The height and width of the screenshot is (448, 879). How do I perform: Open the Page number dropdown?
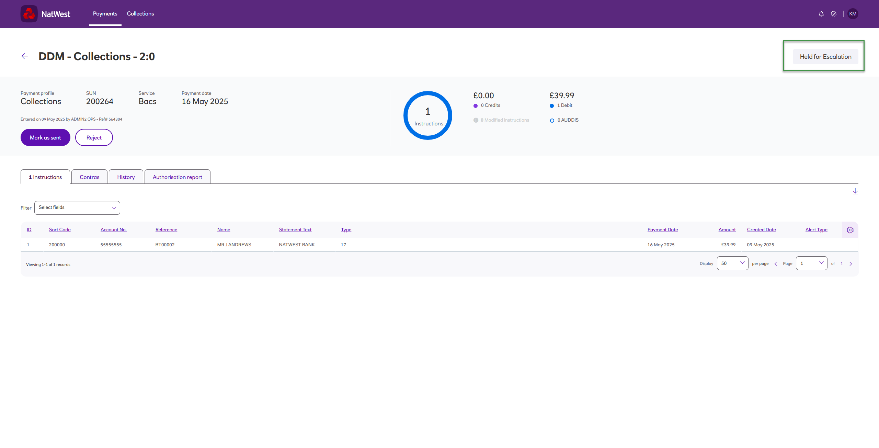pos(811,263)
